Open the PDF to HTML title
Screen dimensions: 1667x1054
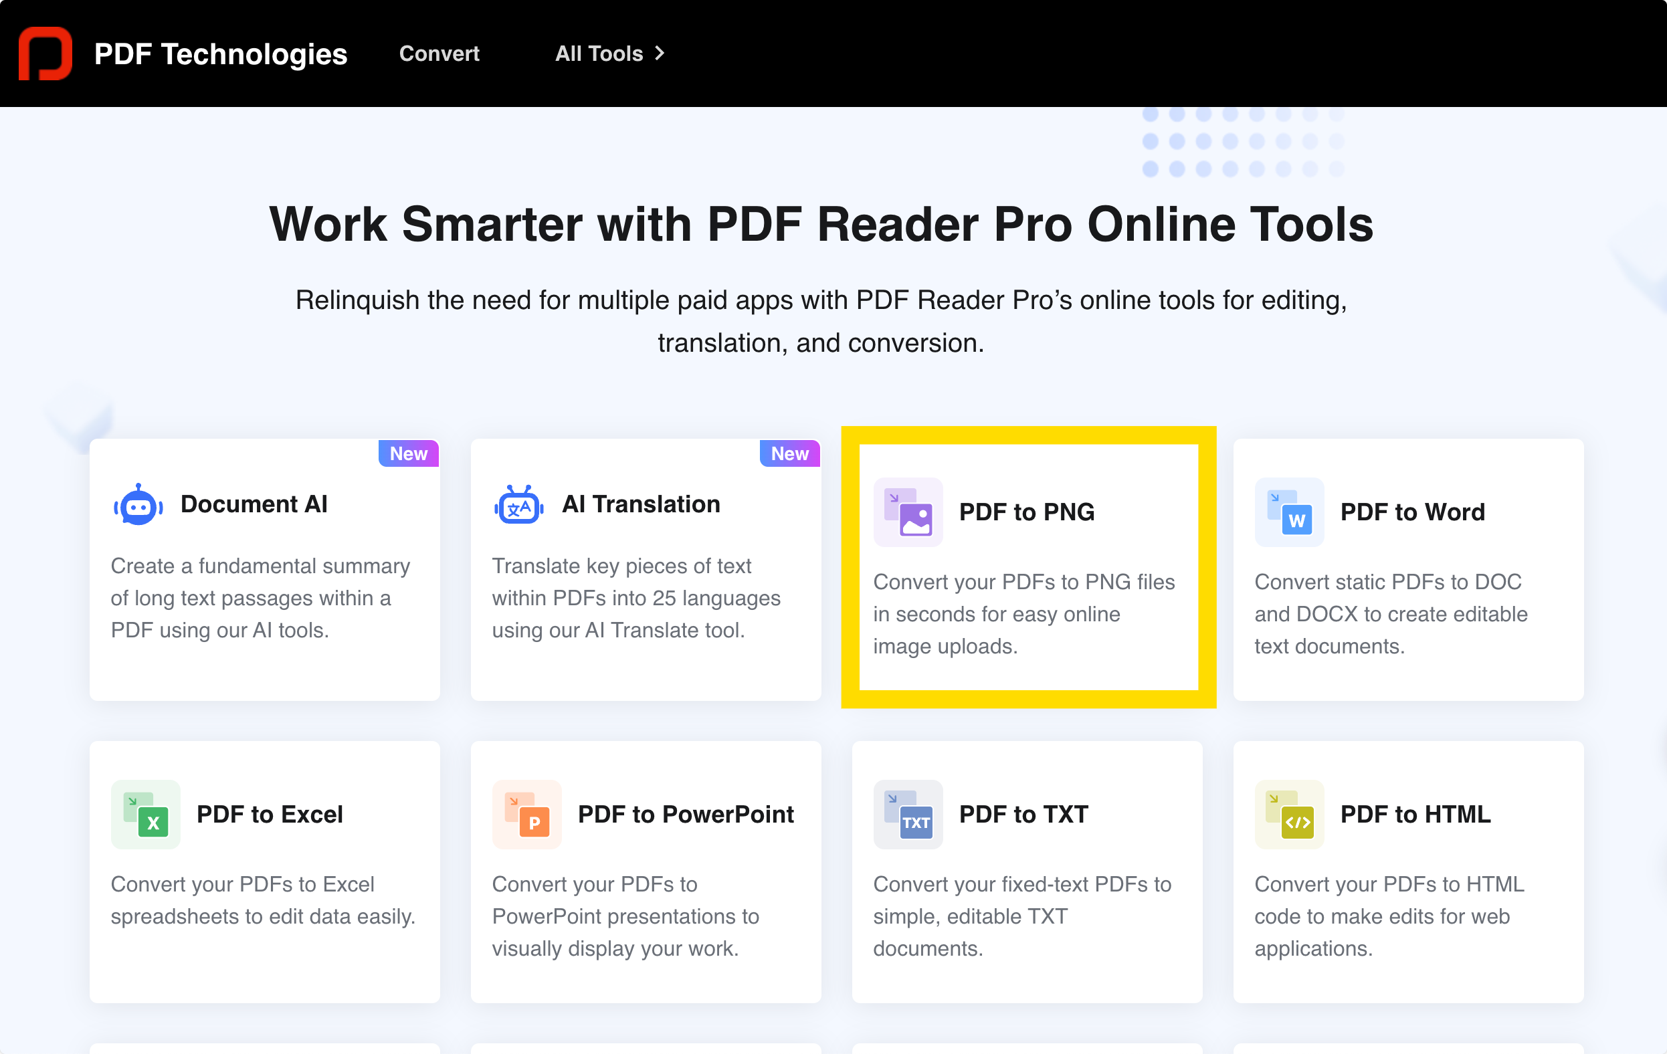tap(1415, 815)
